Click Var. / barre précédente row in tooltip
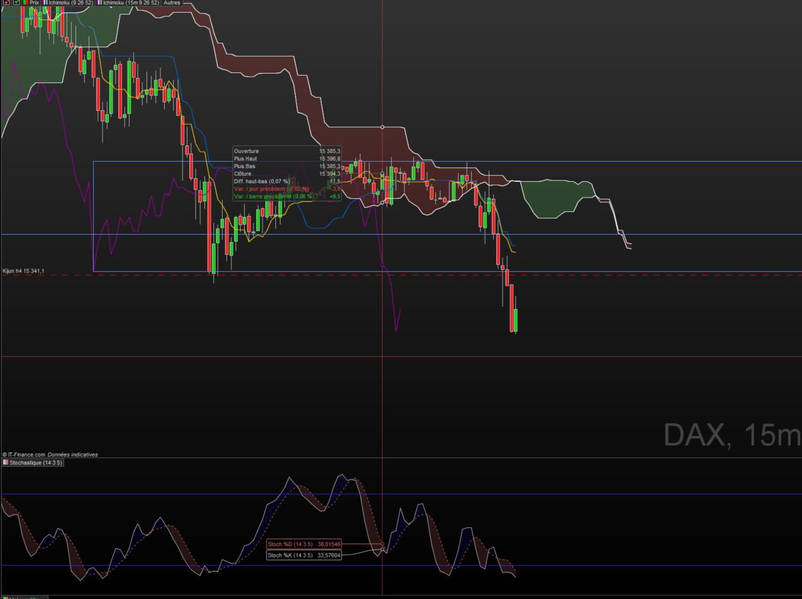The height and width of the screenshot is (599, 802). tap(287, 196)
